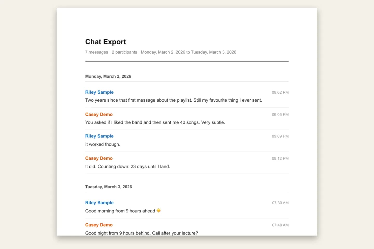Click Casey Demo name at 09:06 PM message
The height and width of the screenshot is (249, 374).
[x=99, y=114]
